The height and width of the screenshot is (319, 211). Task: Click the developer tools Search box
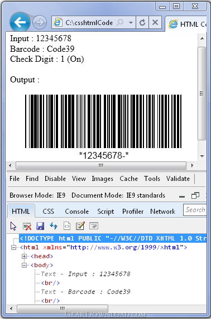point(195,210)
